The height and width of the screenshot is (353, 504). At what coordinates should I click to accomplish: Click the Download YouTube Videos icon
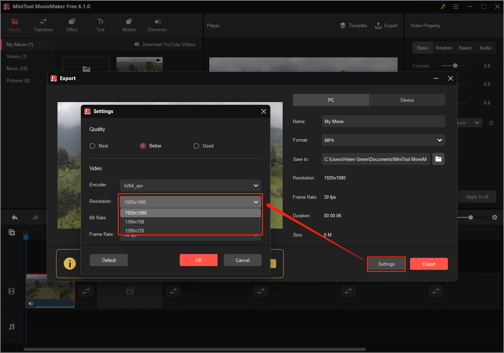point(137,44)
